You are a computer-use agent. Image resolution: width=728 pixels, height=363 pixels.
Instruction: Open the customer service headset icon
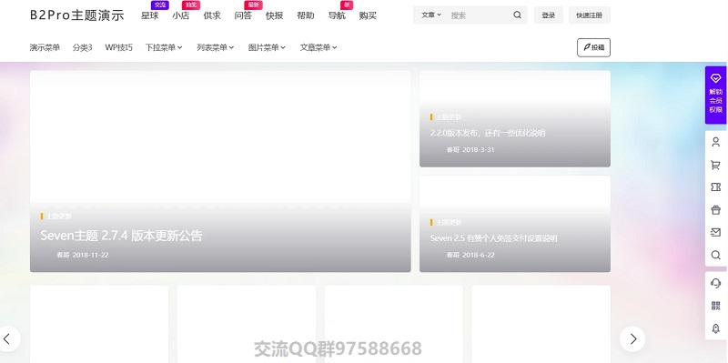pyautogui.click(x=715, y=283)
